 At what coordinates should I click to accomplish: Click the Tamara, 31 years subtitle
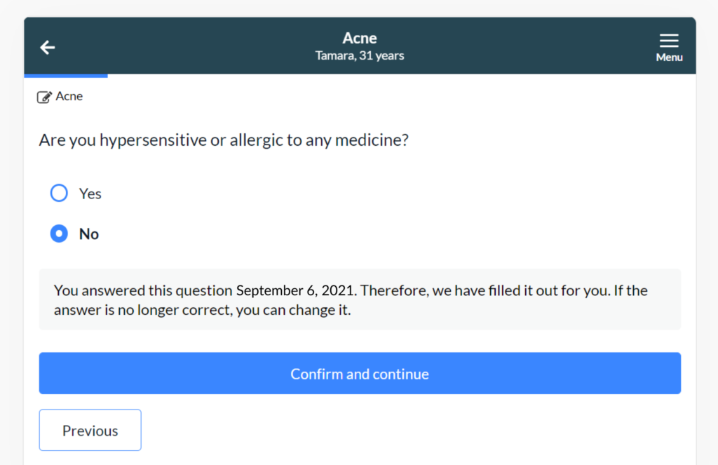pyautogui.click(x=360, y=55)
